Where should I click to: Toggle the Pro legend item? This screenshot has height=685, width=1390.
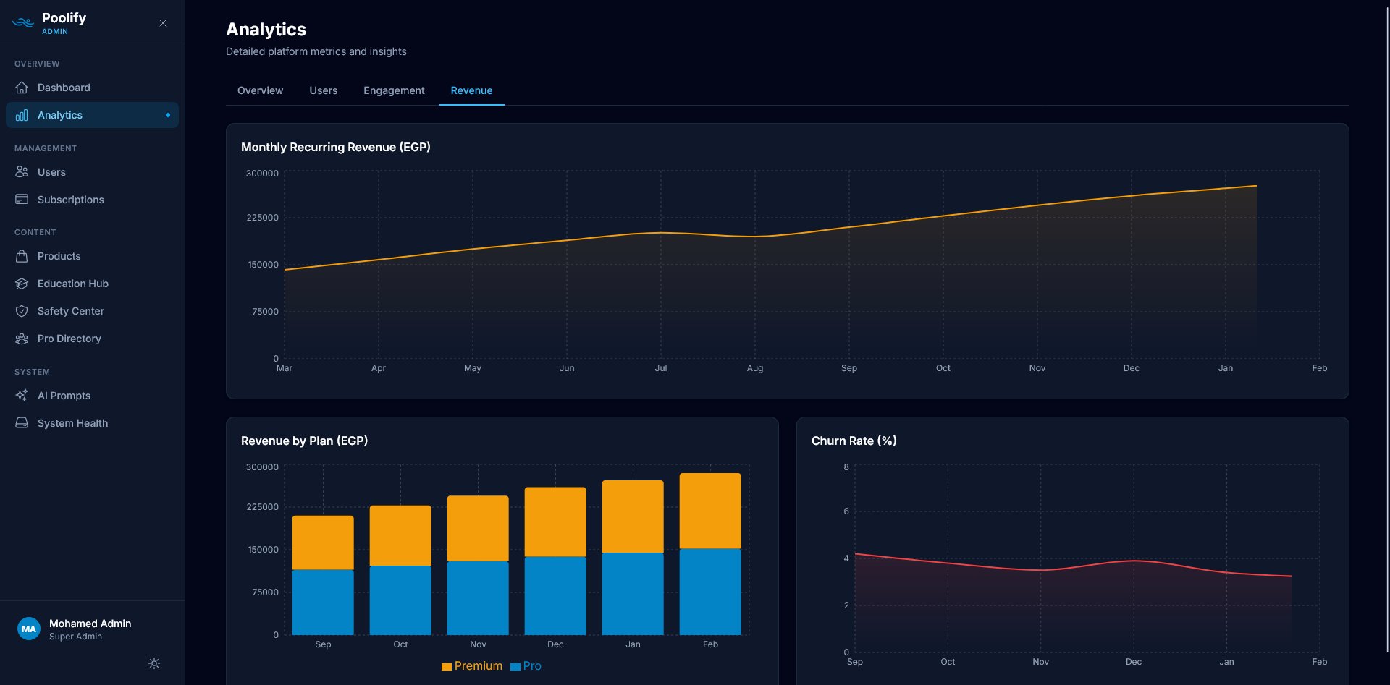(526, 665)
